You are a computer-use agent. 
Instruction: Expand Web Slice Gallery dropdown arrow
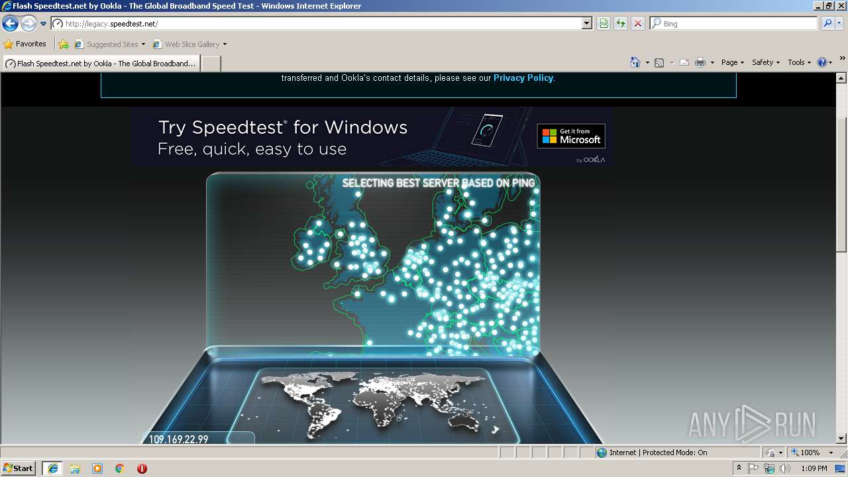click(x=225, y=44)
